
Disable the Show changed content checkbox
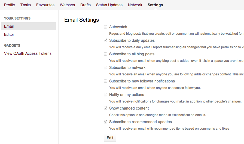tap(105, 108)
